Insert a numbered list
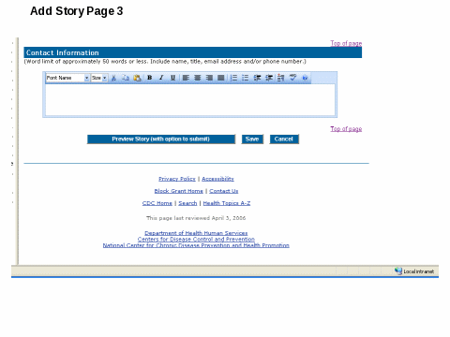450x337 pixels. (233, 78)
